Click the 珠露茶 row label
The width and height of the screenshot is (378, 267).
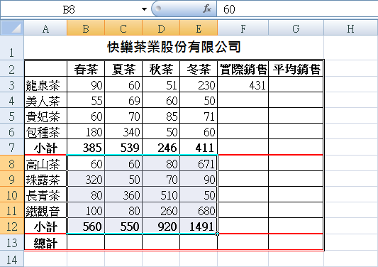pos(45,179)
